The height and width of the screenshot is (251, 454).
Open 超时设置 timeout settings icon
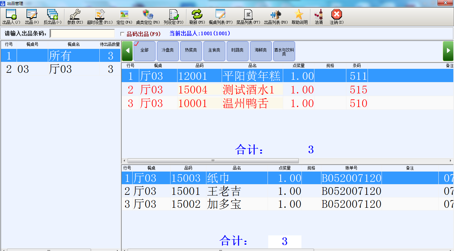pyautogui.click(x=100, y=15)
